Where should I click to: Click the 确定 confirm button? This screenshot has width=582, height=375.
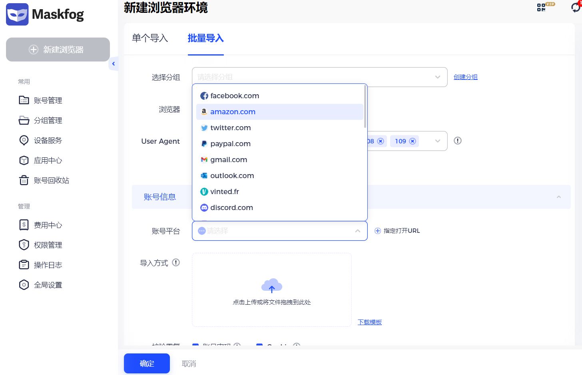(x=147, y=363)
